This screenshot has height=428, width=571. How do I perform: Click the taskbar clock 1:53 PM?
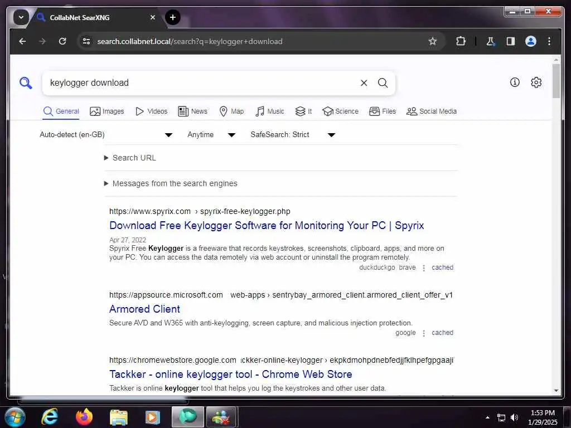[x=543, y=417]
